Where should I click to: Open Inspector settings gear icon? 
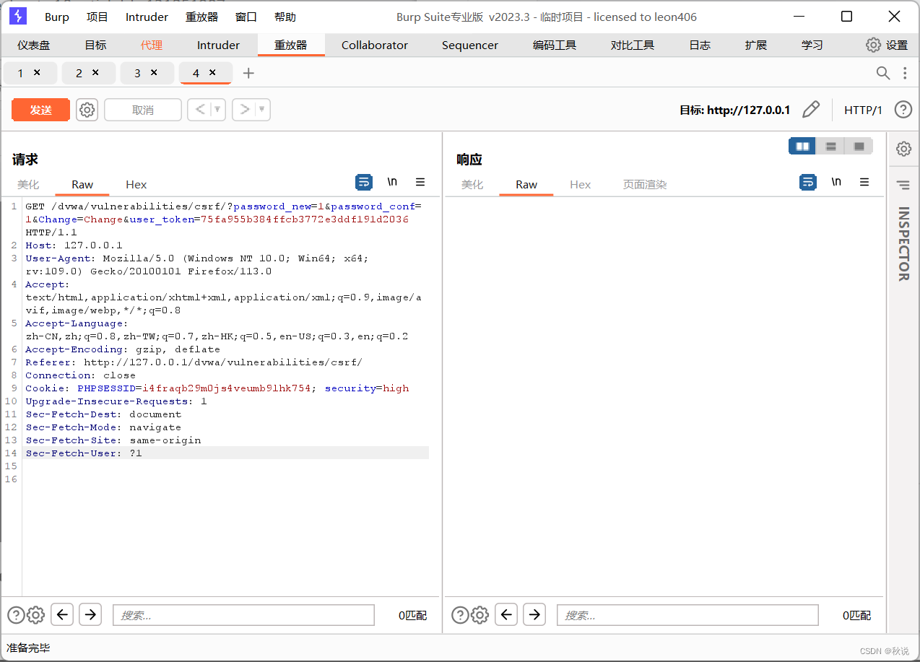click(903, 149)
